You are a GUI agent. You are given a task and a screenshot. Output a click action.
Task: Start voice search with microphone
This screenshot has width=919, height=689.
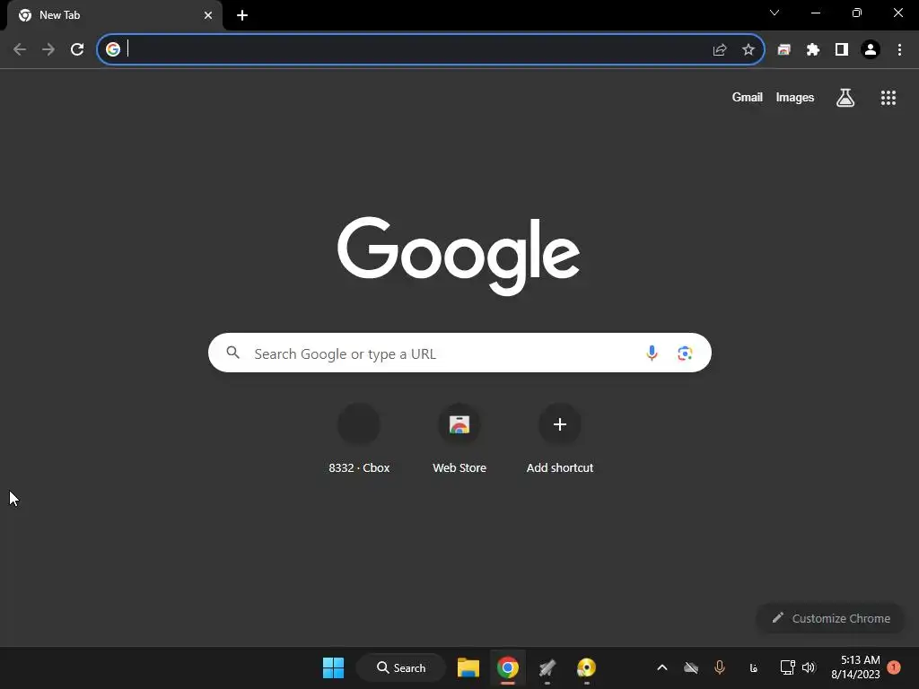tap(652, 353)
